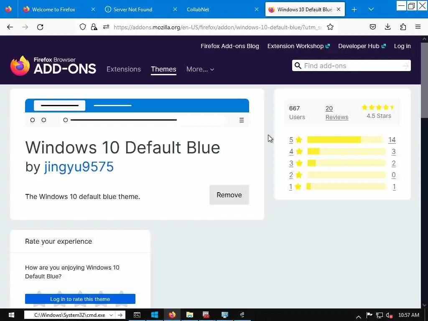Click the muted volume tray icon
This screenshot has height=321, width=428.
[390, 315]
